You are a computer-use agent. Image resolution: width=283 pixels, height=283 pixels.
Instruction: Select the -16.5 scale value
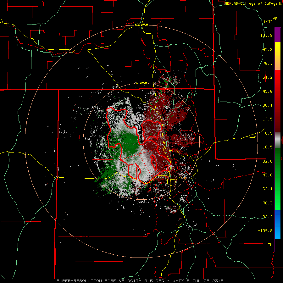tap(266, 147)
